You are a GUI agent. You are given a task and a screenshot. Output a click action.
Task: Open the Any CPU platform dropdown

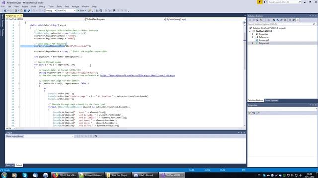[x=66, y=11]
